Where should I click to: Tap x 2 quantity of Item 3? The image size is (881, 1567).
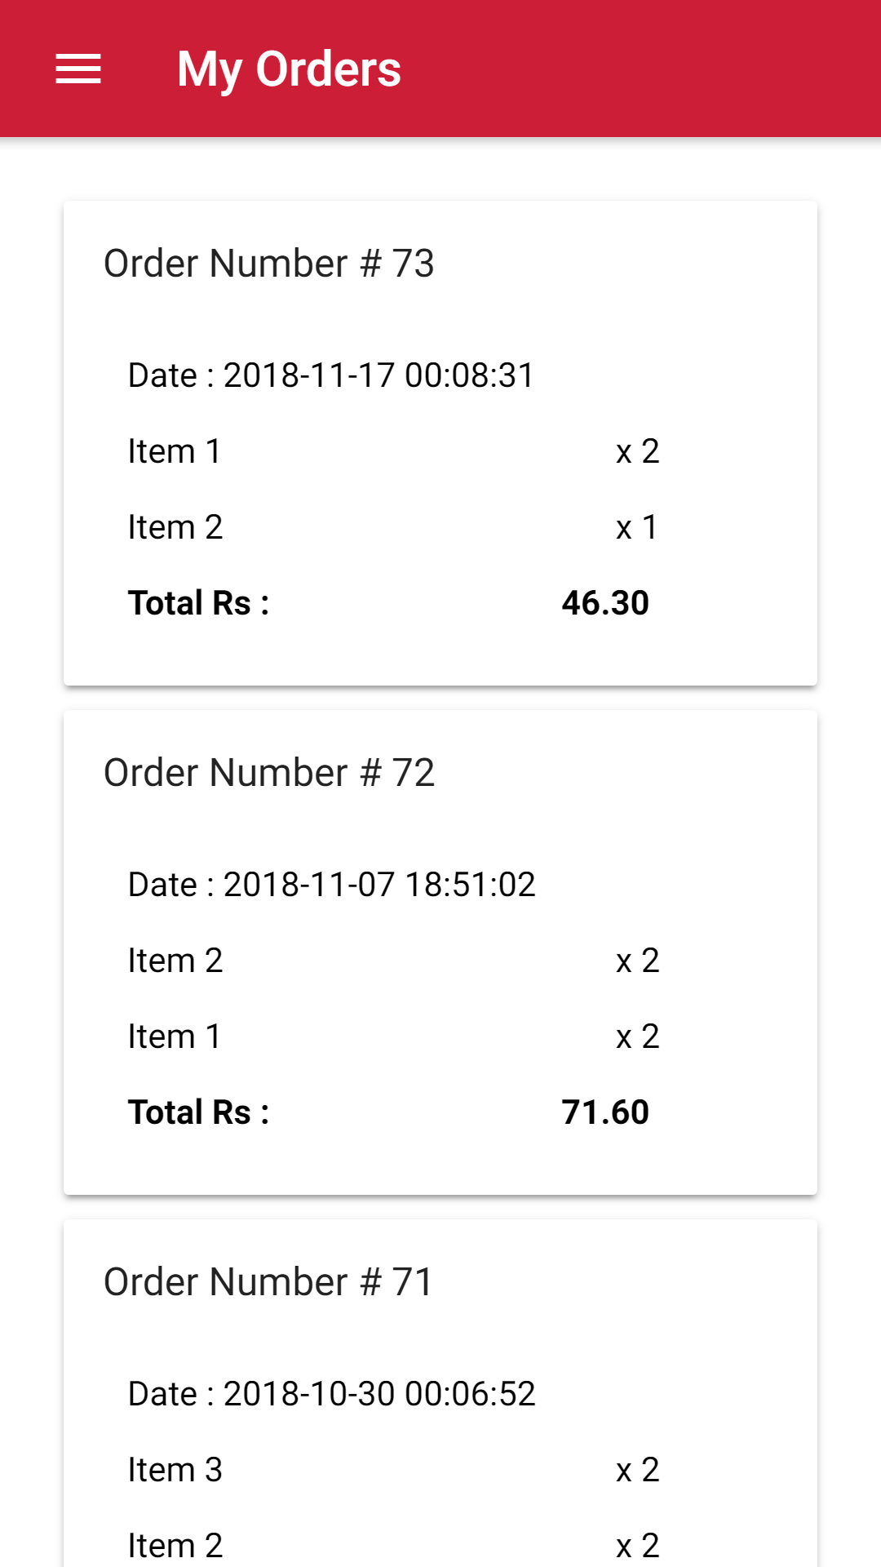[637, 1470]
